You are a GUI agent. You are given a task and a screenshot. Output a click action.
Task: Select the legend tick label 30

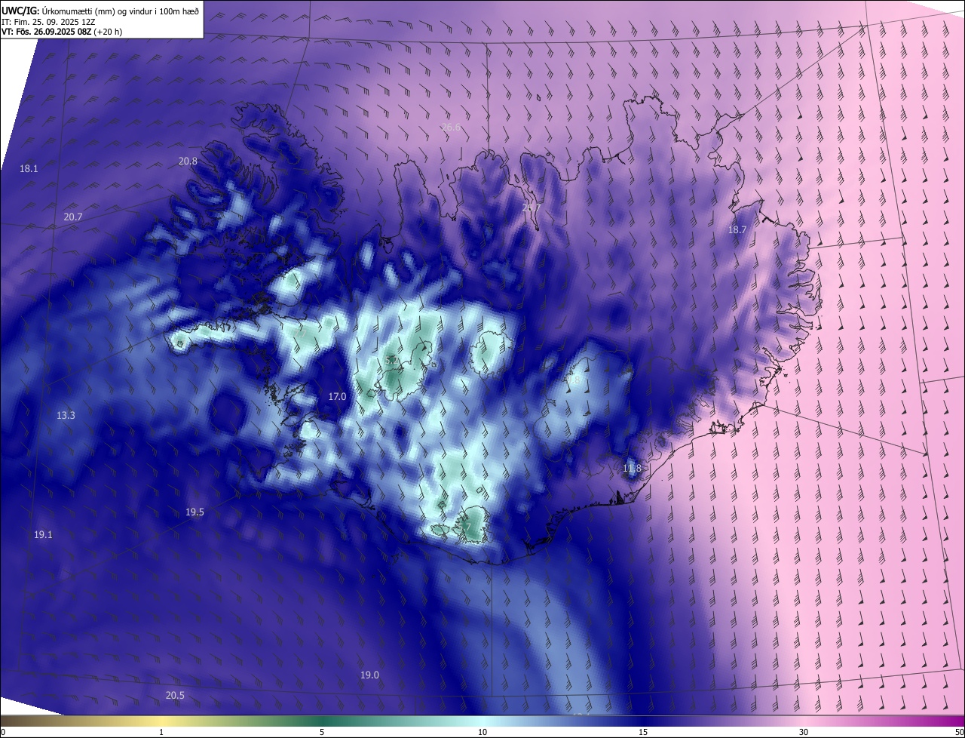(x=804, y=732)
